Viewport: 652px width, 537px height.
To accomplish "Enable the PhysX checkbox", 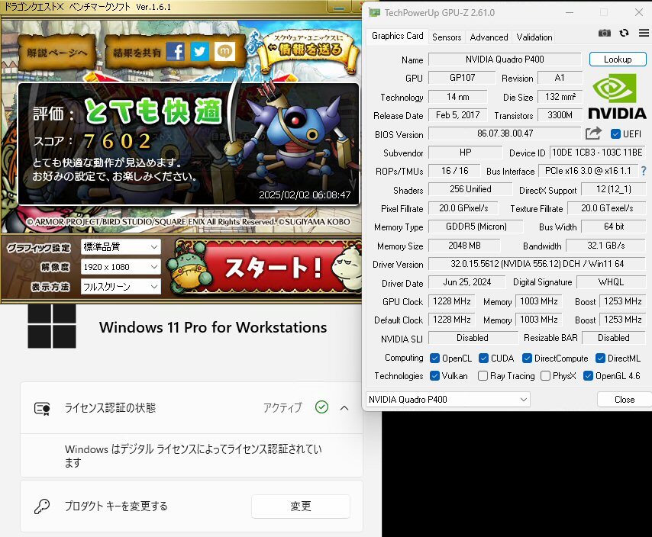I will click(x=546, y=376).
